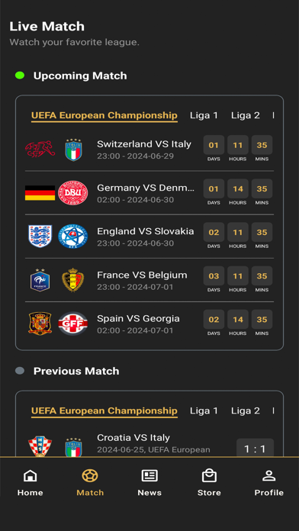
Task: Switch to Liga 1 in Upcoming Match
Action: tap(204, 115)
